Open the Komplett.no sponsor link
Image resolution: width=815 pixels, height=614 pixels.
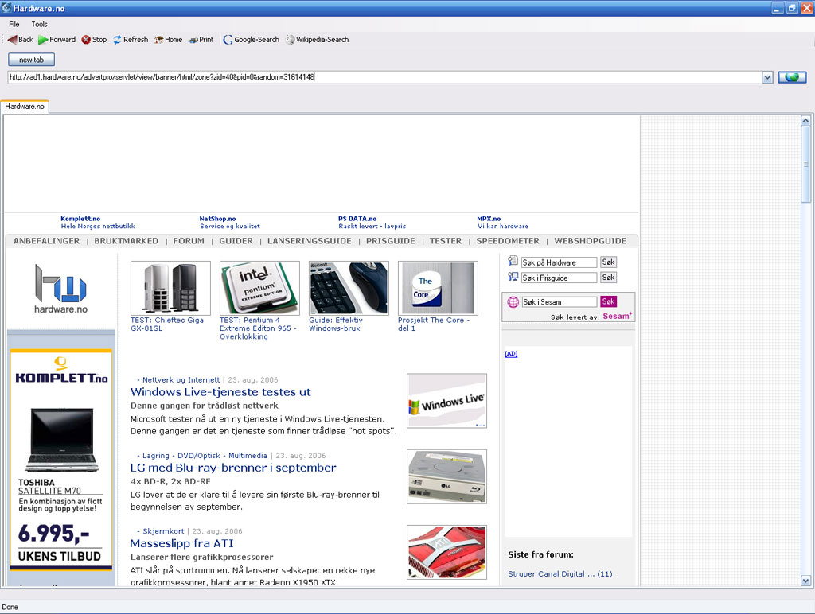80,219
